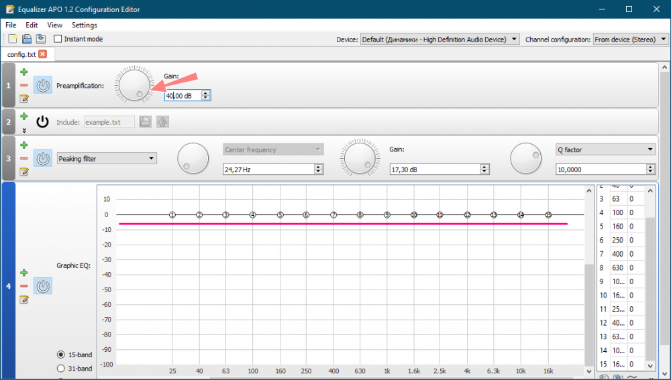This screenshot has width=671, height=380.
Task: Remove the Preamplification filter with the red minus
Action: (24, 85)
